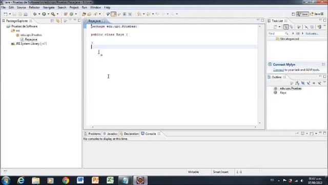Select the Raya class in Outline
The width and height of the screenshot is (328, 185).
tap(283, 92)
